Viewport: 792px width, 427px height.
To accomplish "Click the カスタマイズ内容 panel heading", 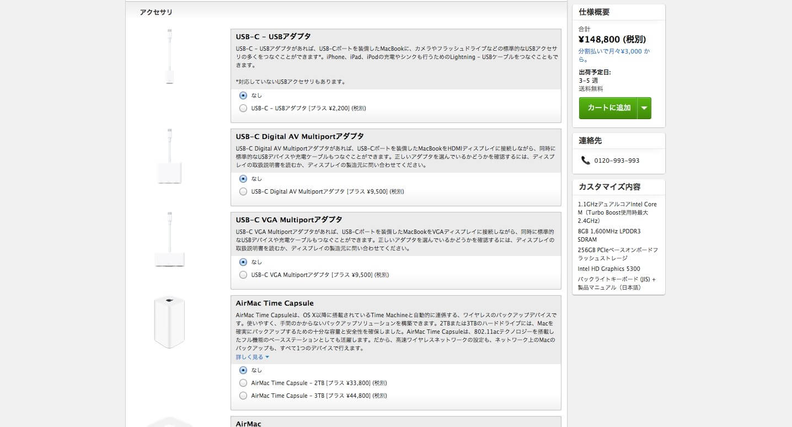I will (x=609, y=186).
